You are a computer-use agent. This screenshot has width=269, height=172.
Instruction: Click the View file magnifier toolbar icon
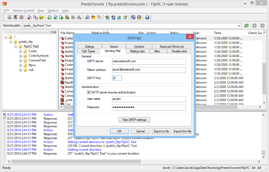(x=87, y=17)
